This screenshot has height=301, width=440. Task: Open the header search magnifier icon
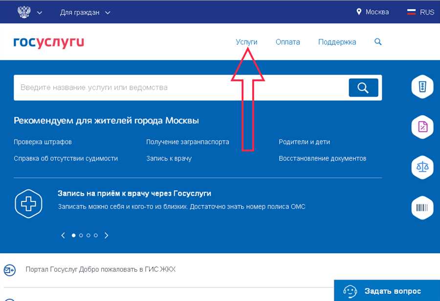point(378,42)
